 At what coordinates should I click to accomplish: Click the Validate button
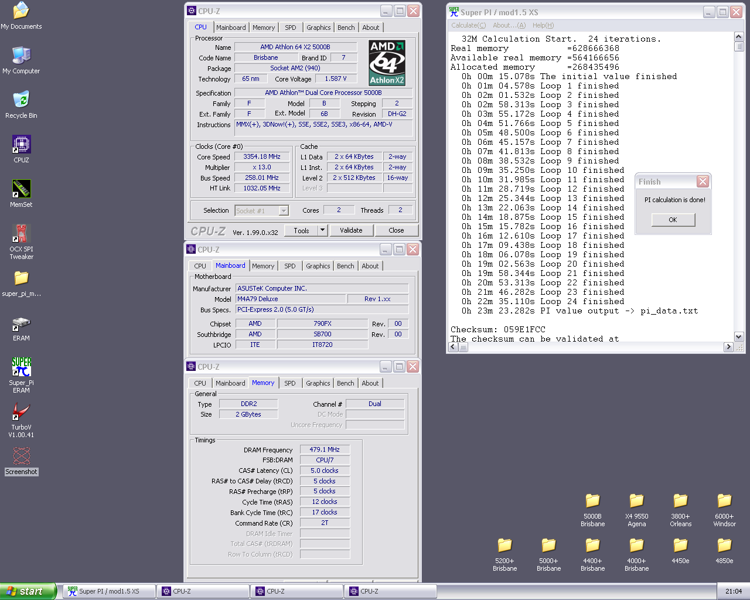point(351,230)
